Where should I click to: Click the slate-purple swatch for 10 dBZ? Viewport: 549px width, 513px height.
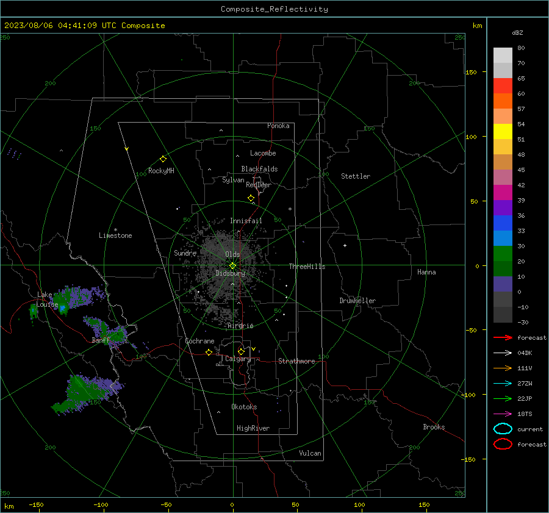click(x=503, y=284)
